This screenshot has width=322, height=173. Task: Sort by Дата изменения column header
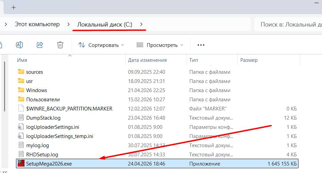point(147,60)
